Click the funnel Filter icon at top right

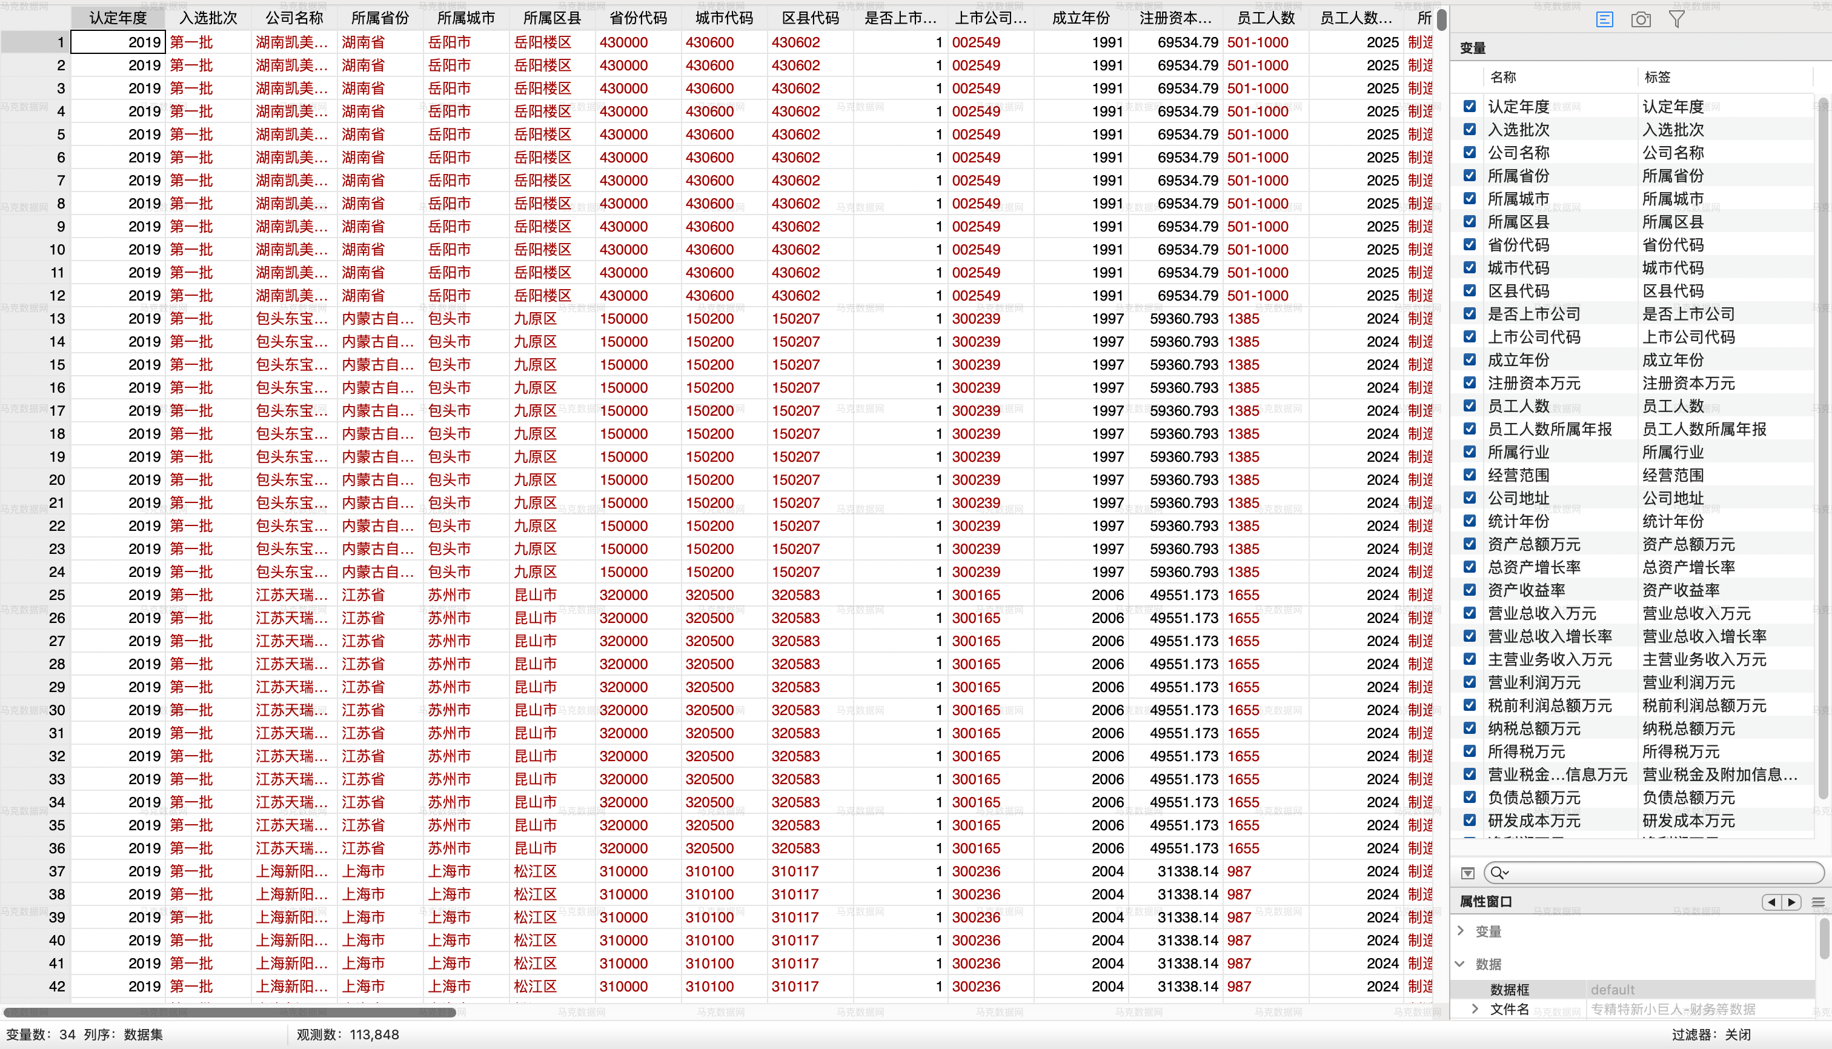(x=1677, y=19)
